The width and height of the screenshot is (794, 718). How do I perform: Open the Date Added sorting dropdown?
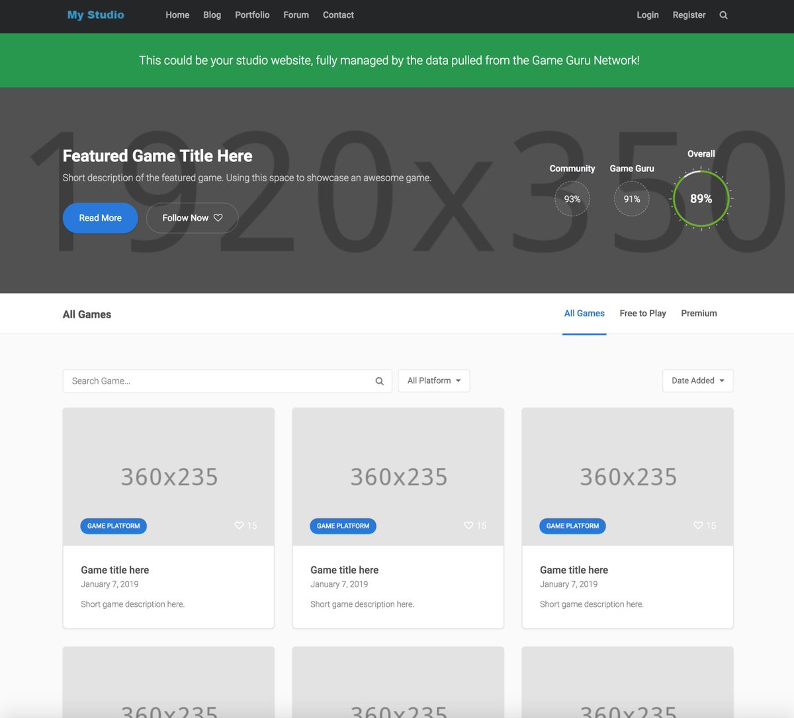[x=697, y=381]
